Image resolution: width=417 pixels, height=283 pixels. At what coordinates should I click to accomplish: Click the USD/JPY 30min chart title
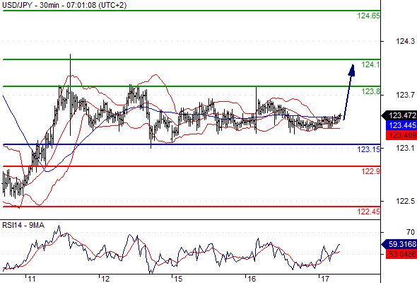click(64, 5)
